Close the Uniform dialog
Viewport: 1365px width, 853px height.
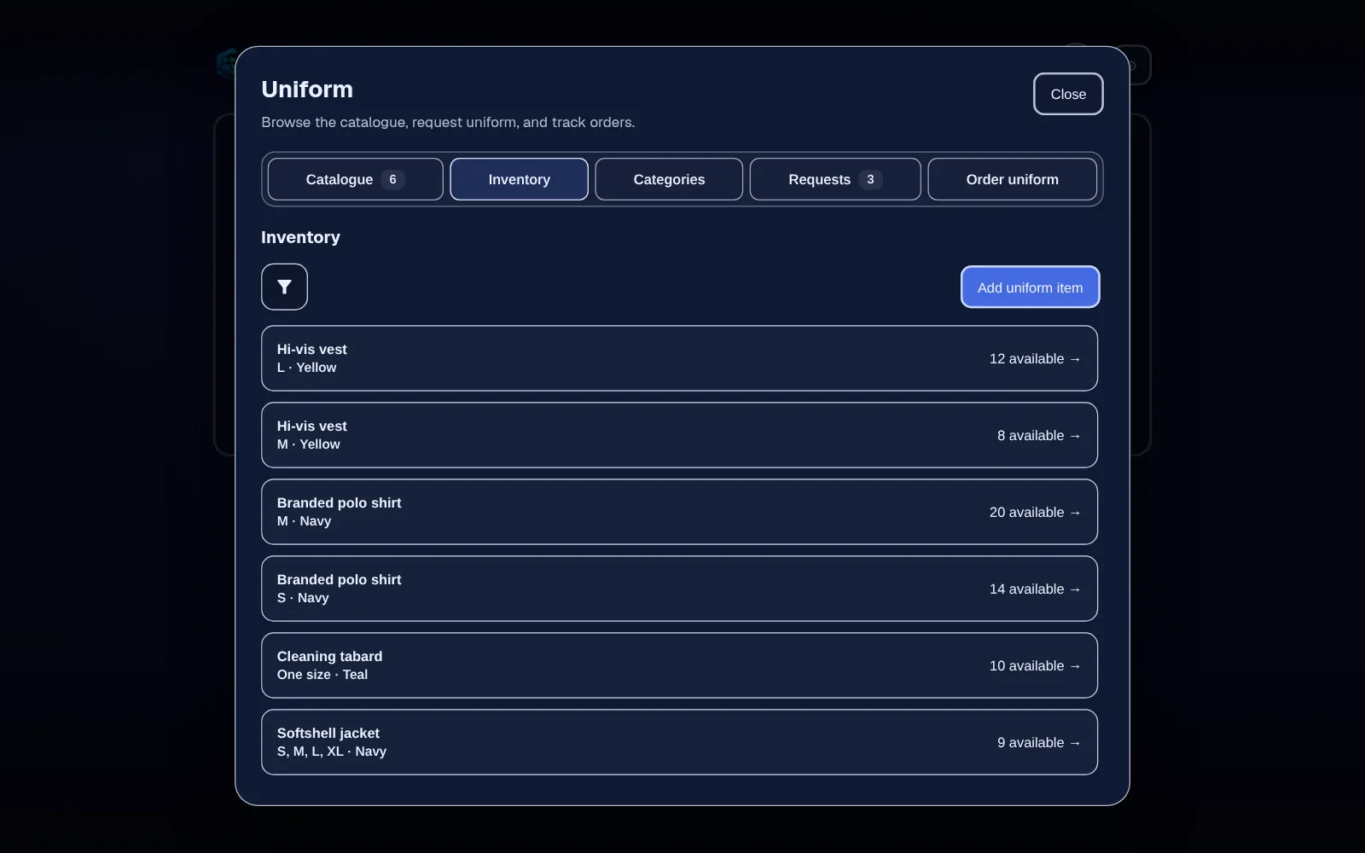tap(1068, 94)
